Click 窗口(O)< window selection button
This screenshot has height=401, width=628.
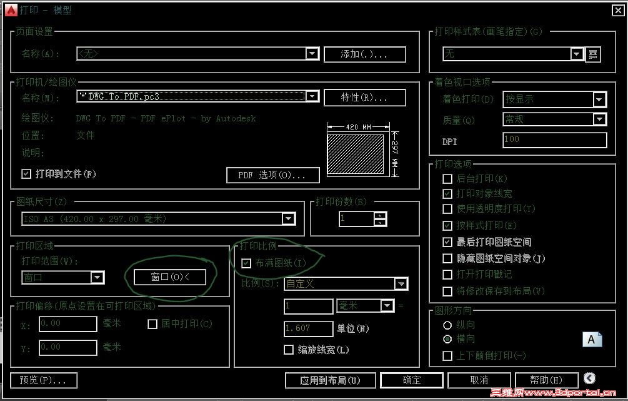point(170,277)
